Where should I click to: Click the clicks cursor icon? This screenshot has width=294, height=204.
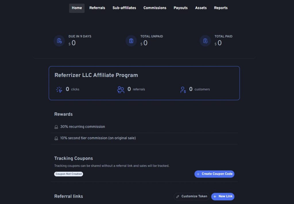click(59, 90)
